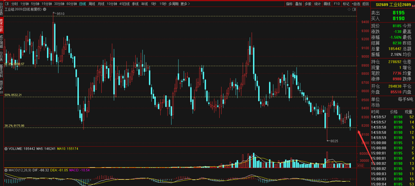Switch to 分时 period
The image size is (415, 186).
[14, 4]
